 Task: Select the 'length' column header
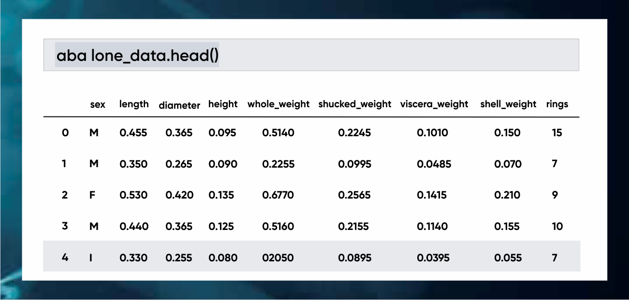(x=134, y=104)
